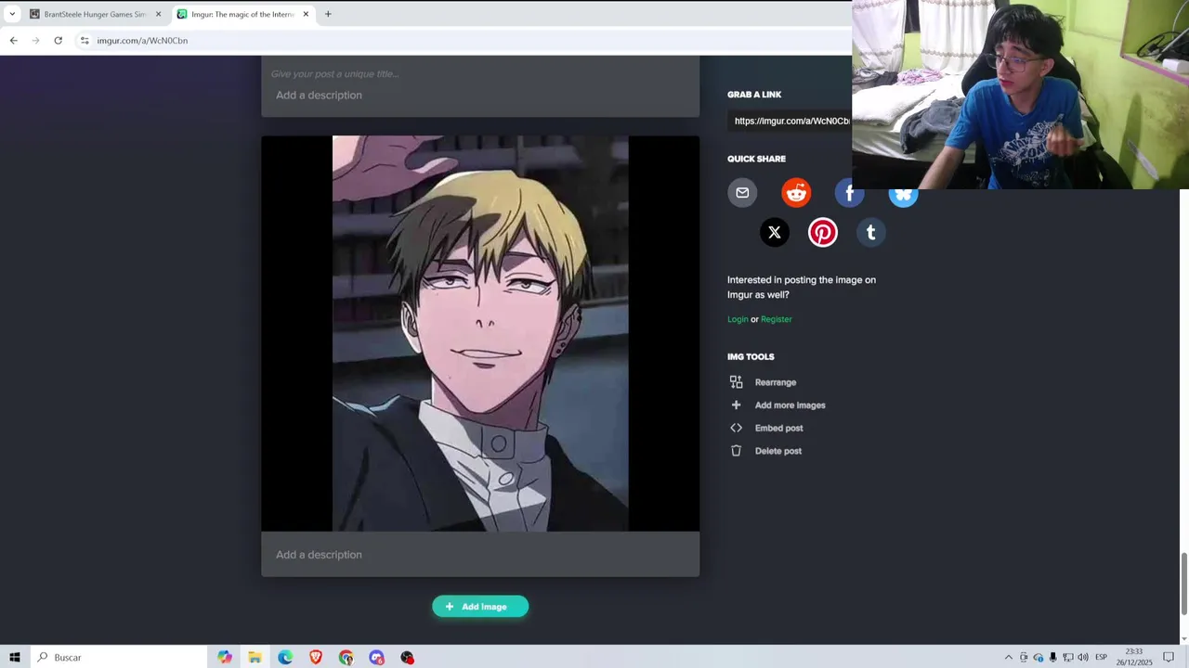Click the Rearrange text link
The image size is (1189, 668).
[776, 382]
